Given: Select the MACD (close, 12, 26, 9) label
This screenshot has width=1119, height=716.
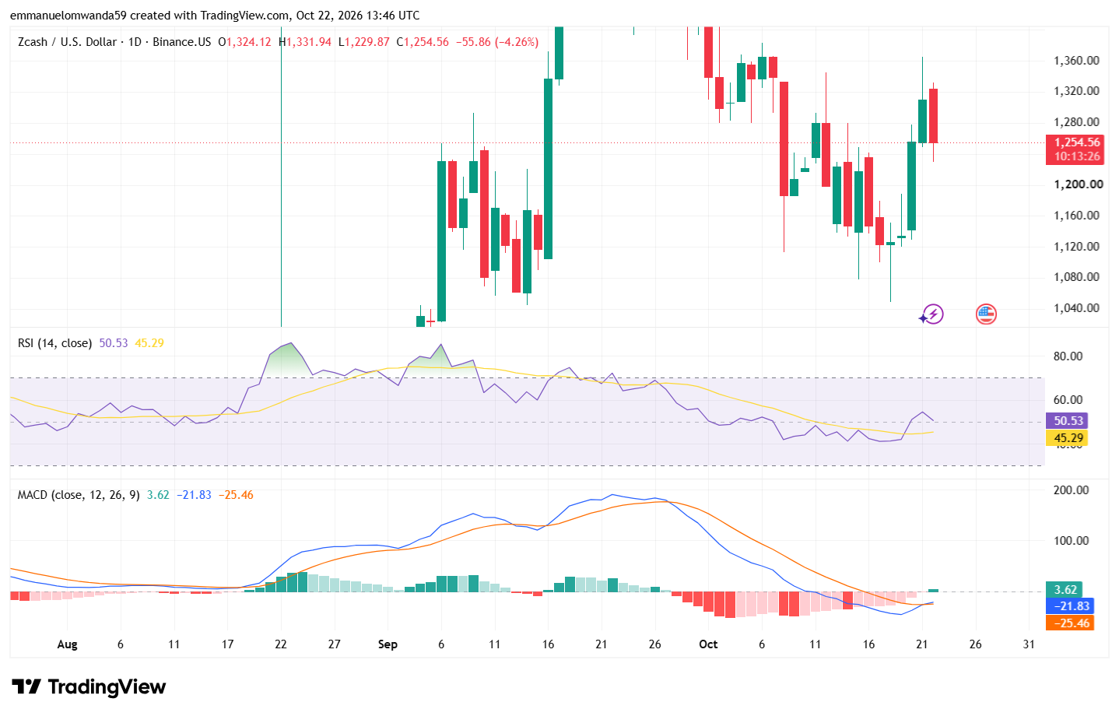Looking at the screenshot, I should (x=79, y=495).
